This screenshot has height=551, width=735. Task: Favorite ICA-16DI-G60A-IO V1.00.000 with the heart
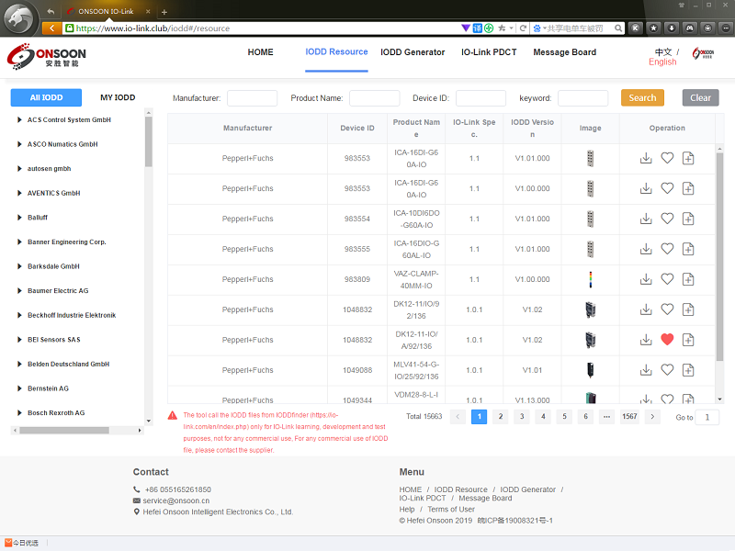click(667, 188)
